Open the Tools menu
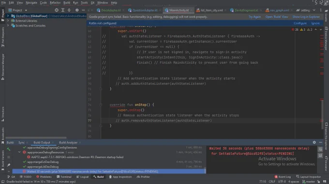The width and height of the screenshot is (329, 184). [84, 3]
